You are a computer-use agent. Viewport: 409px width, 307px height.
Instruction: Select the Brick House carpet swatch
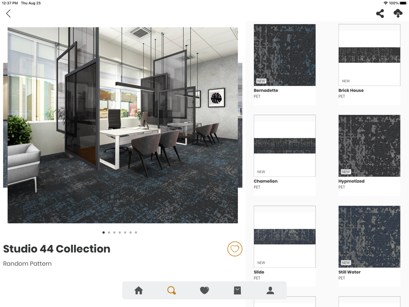[x=369, y=55]
